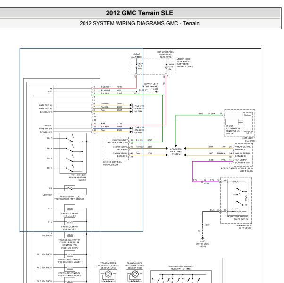This screenshot has height=283, width=284.
Task: Select the 'IGN VOL' terminal label
Action: coord(48,125)
